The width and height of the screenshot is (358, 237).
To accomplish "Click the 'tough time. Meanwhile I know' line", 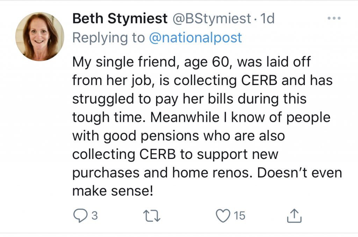I will 201,118.
